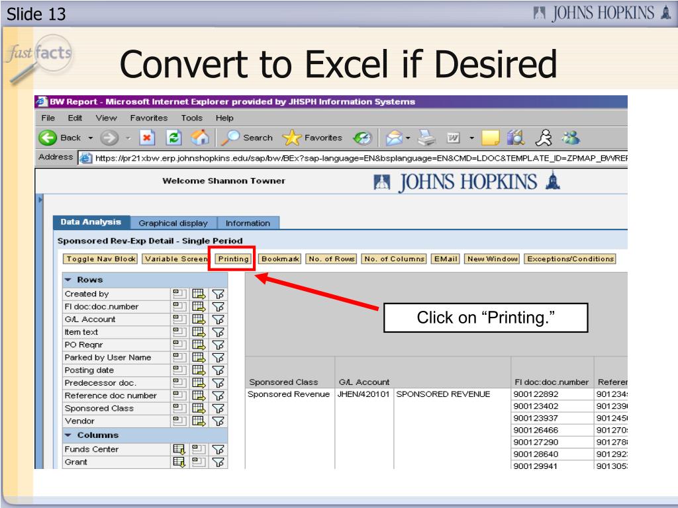The image size is (678, 508).
Task: Click Toggle Nav Block button
Action: click(101, 259)
